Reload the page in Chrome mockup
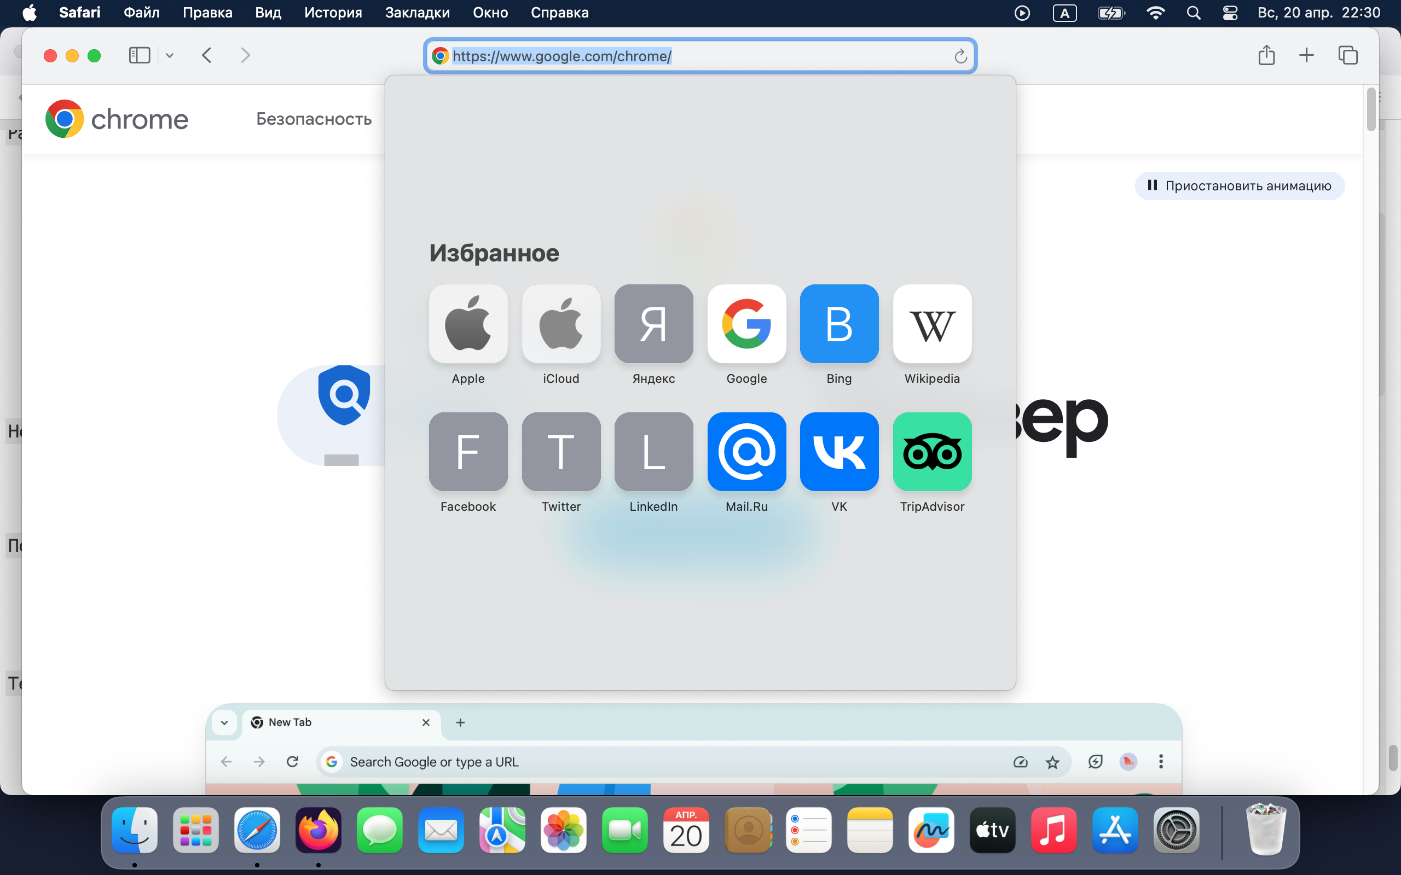The height and width of the screenshot is (875, 1401). [x=292, y=762]
